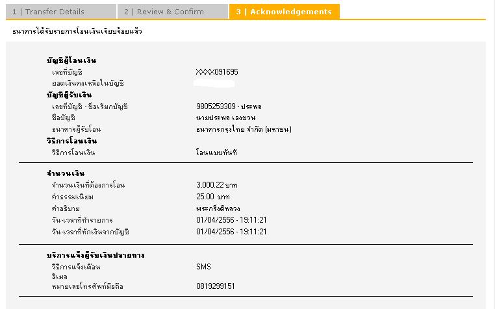Select the mobile phone number 0819299151

click(215, 286)
